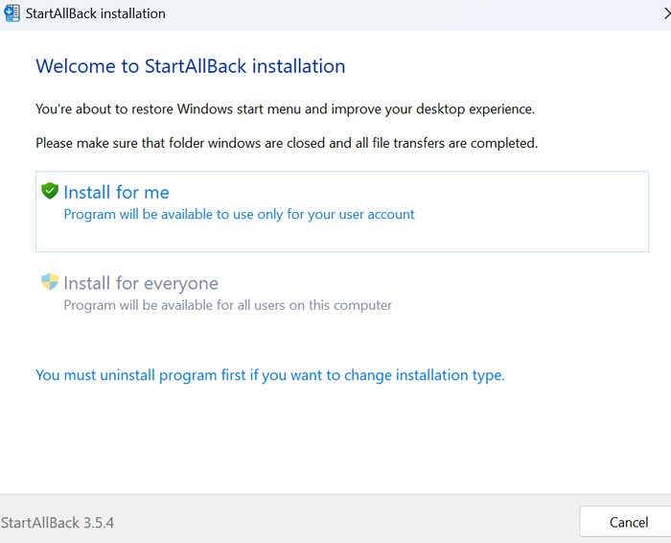Viewport: 671px width, 543px height.
Task: Click 'You're about to restore Windows start menu' text
Action: 285,109
